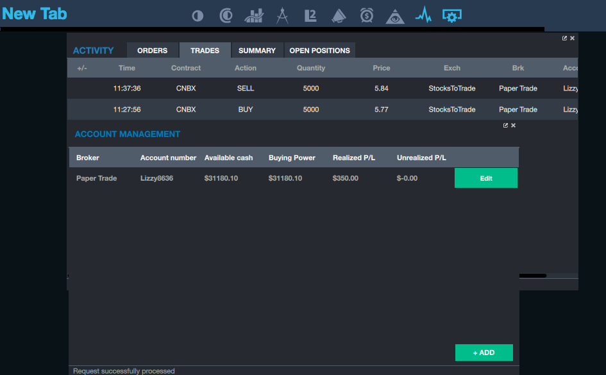Open the pulse line activity icon

pos(423,15)
